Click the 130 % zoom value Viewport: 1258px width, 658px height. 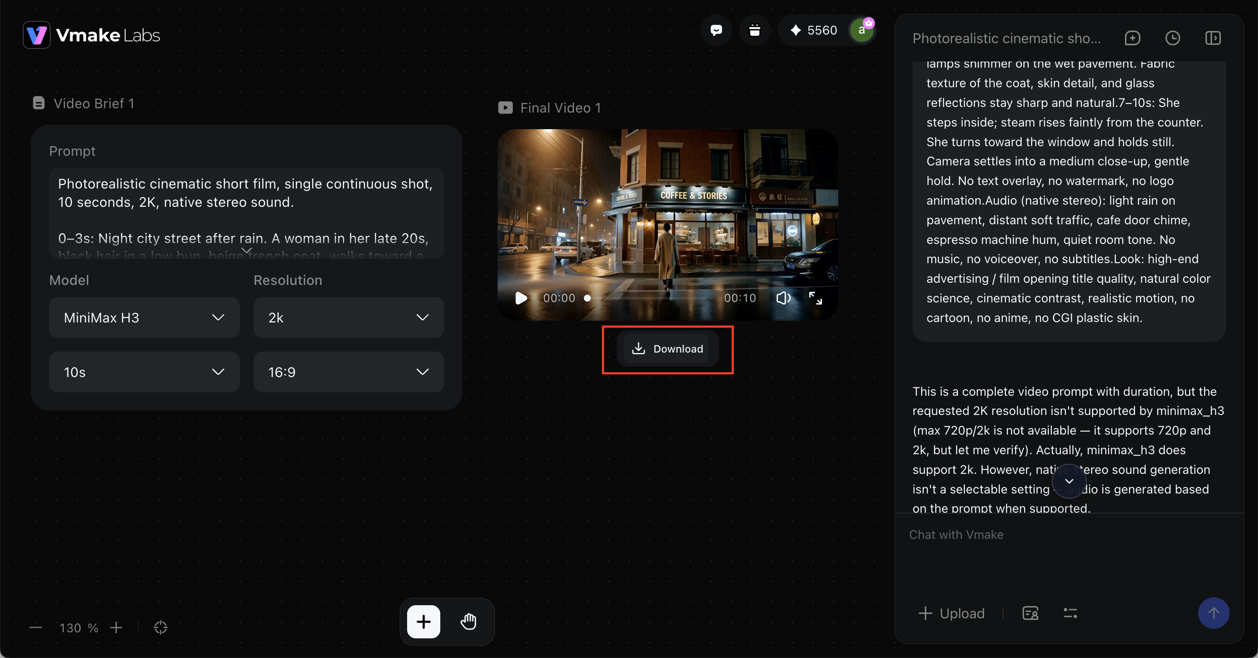79,628
